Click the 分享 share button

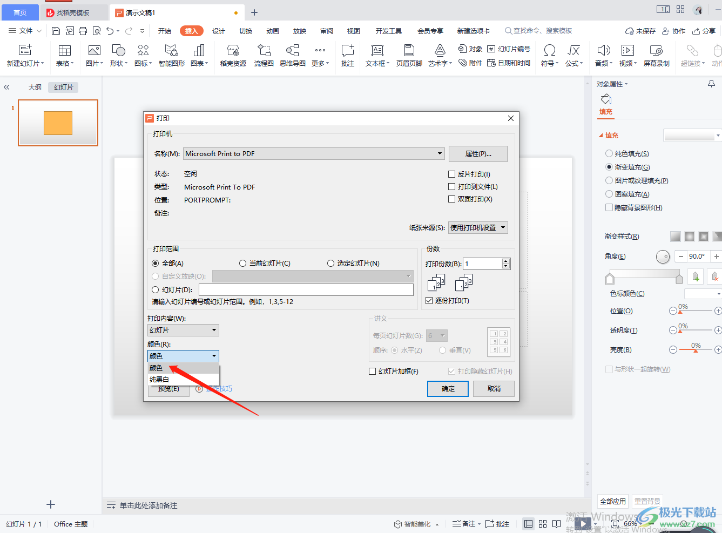click(x=704, y=31)
